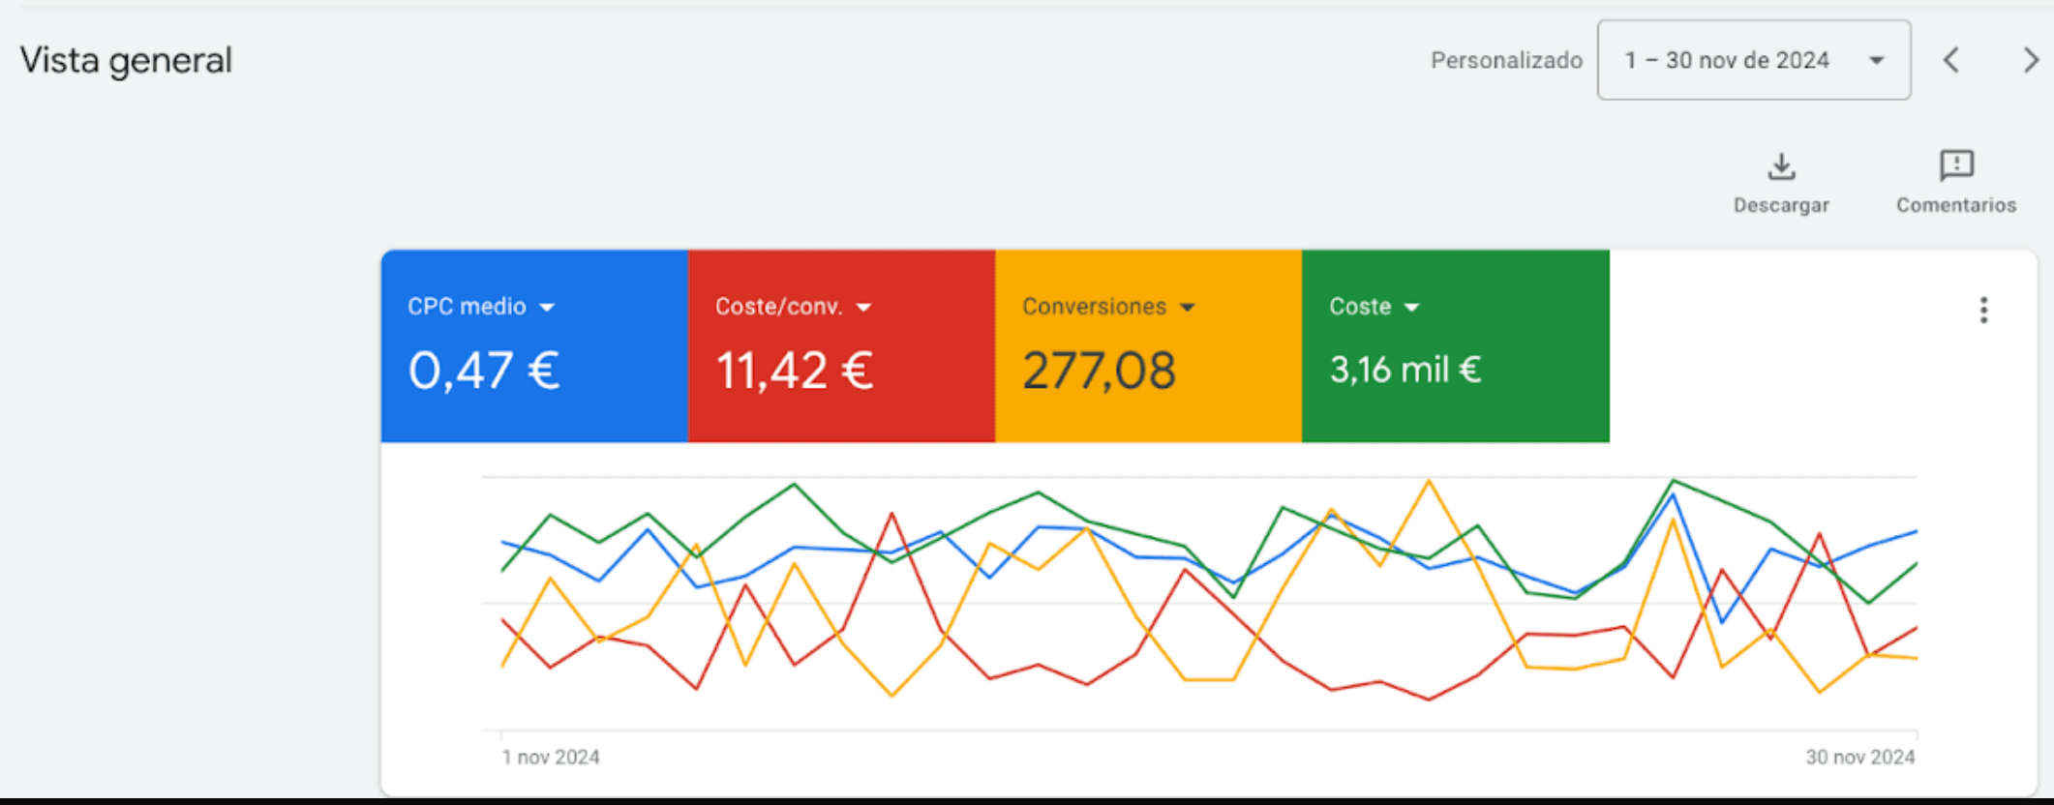Click the '30 nov 2024' axis label
Viewport: 2054px width, 805px height.
[1859, 758]
